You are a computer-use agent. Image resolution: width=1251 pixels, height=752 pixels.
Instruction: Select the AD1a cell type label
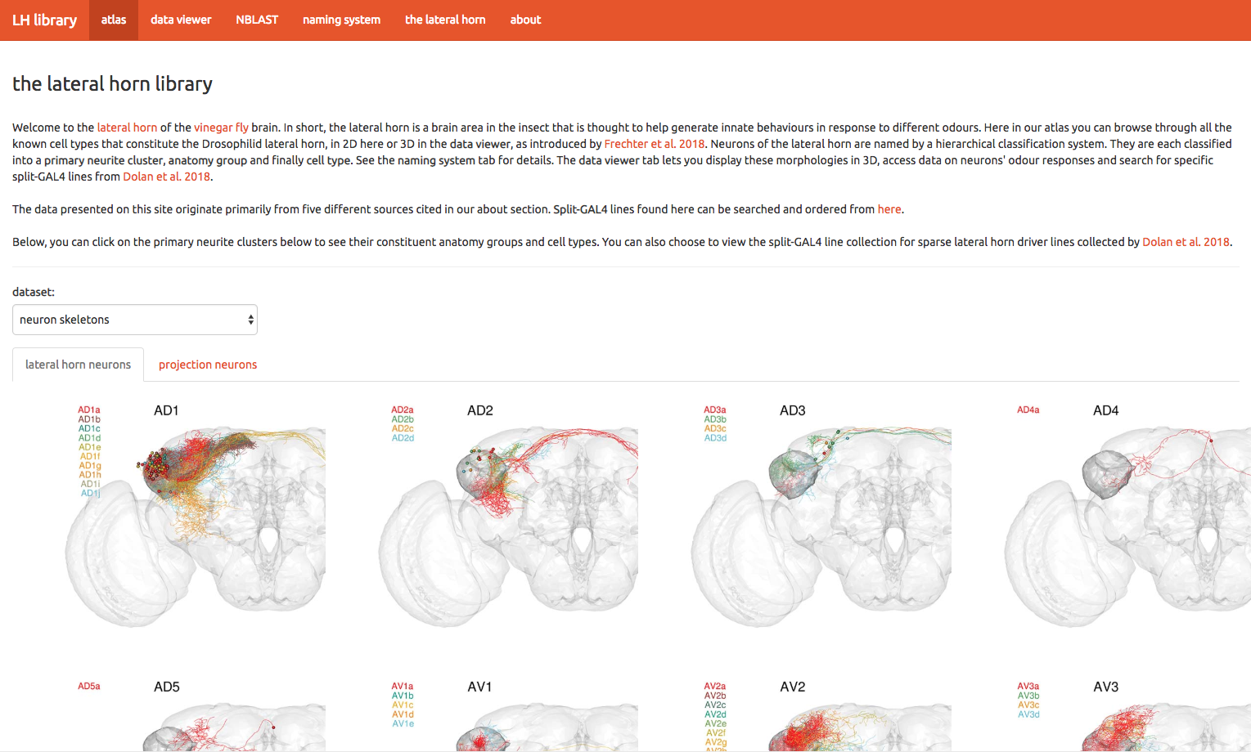point(89,410)
